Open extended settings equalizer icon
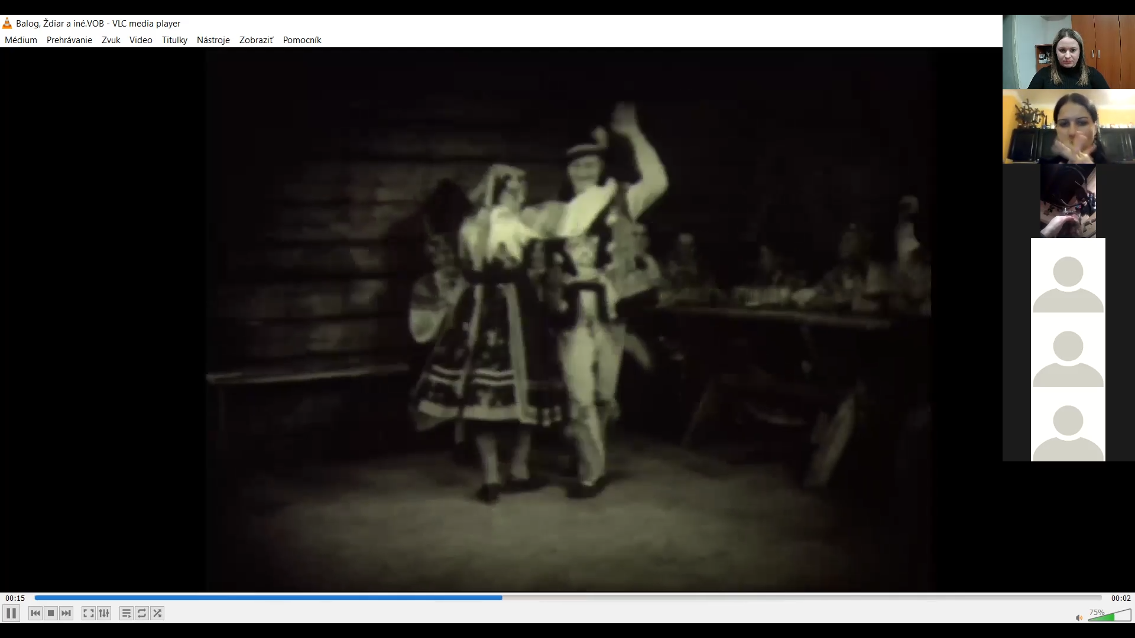 coord(104,613)
